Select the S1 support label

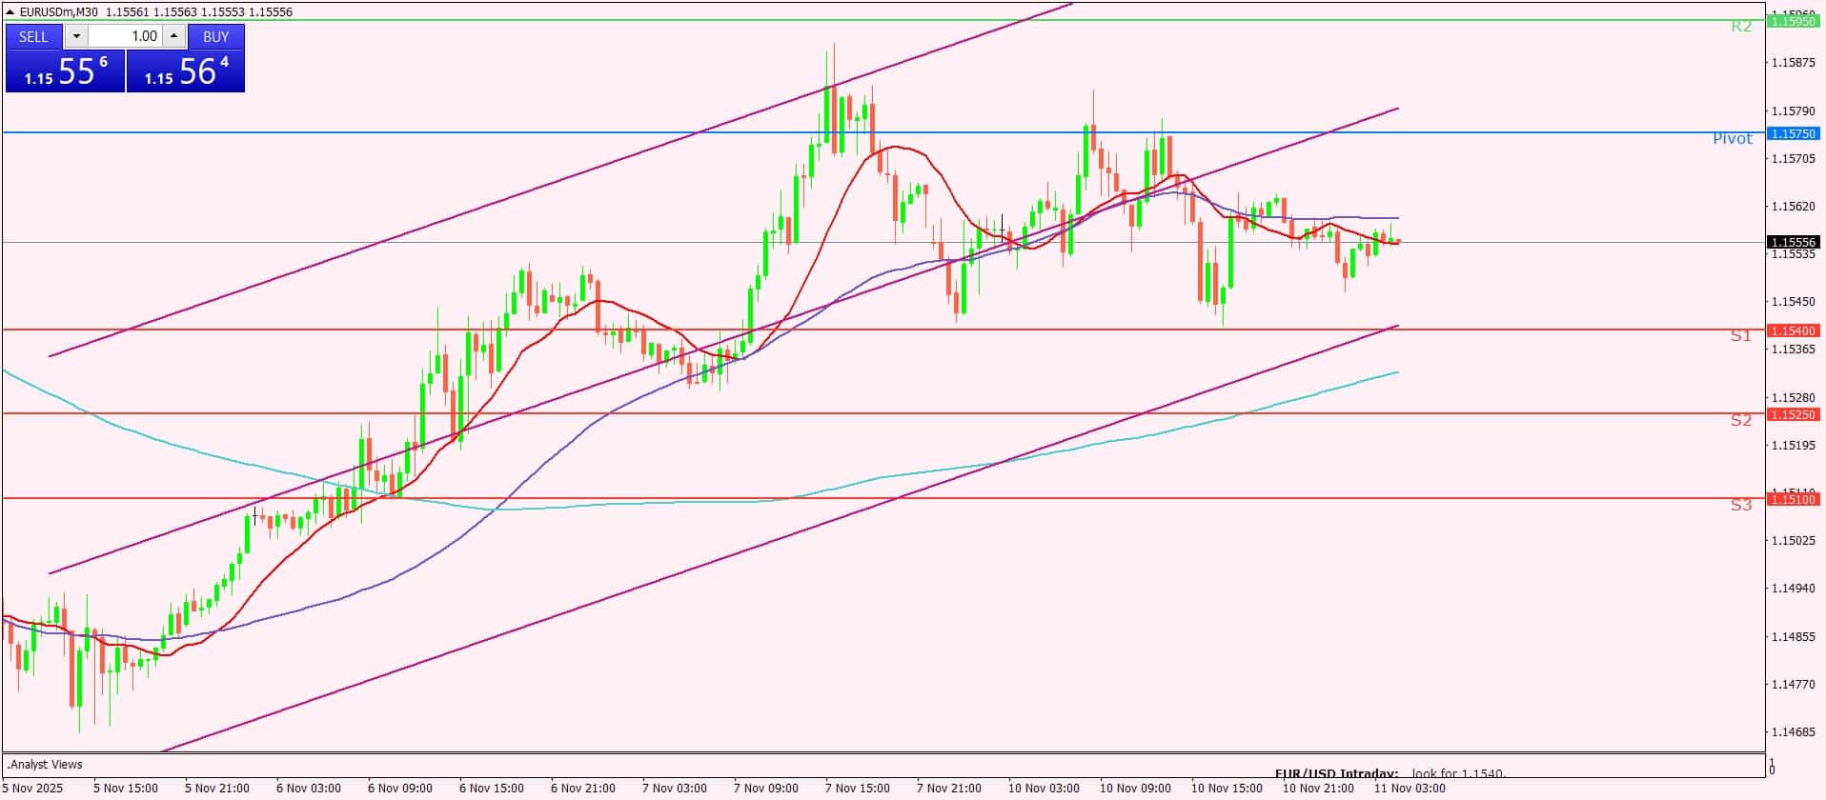point(1741,336)
